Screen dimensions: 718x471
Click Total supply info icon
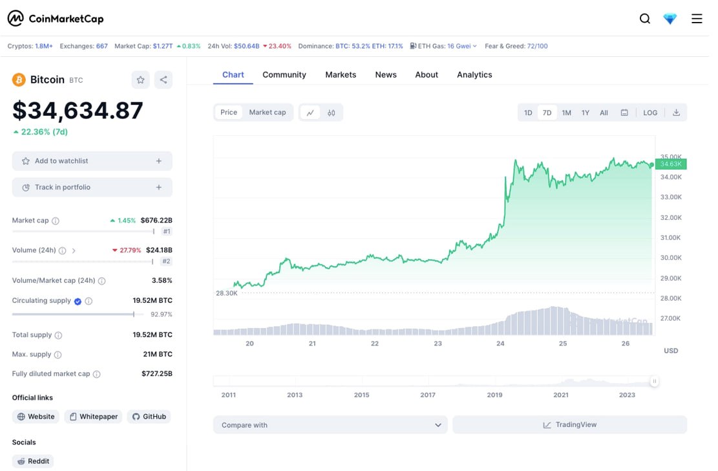[58, 335]
